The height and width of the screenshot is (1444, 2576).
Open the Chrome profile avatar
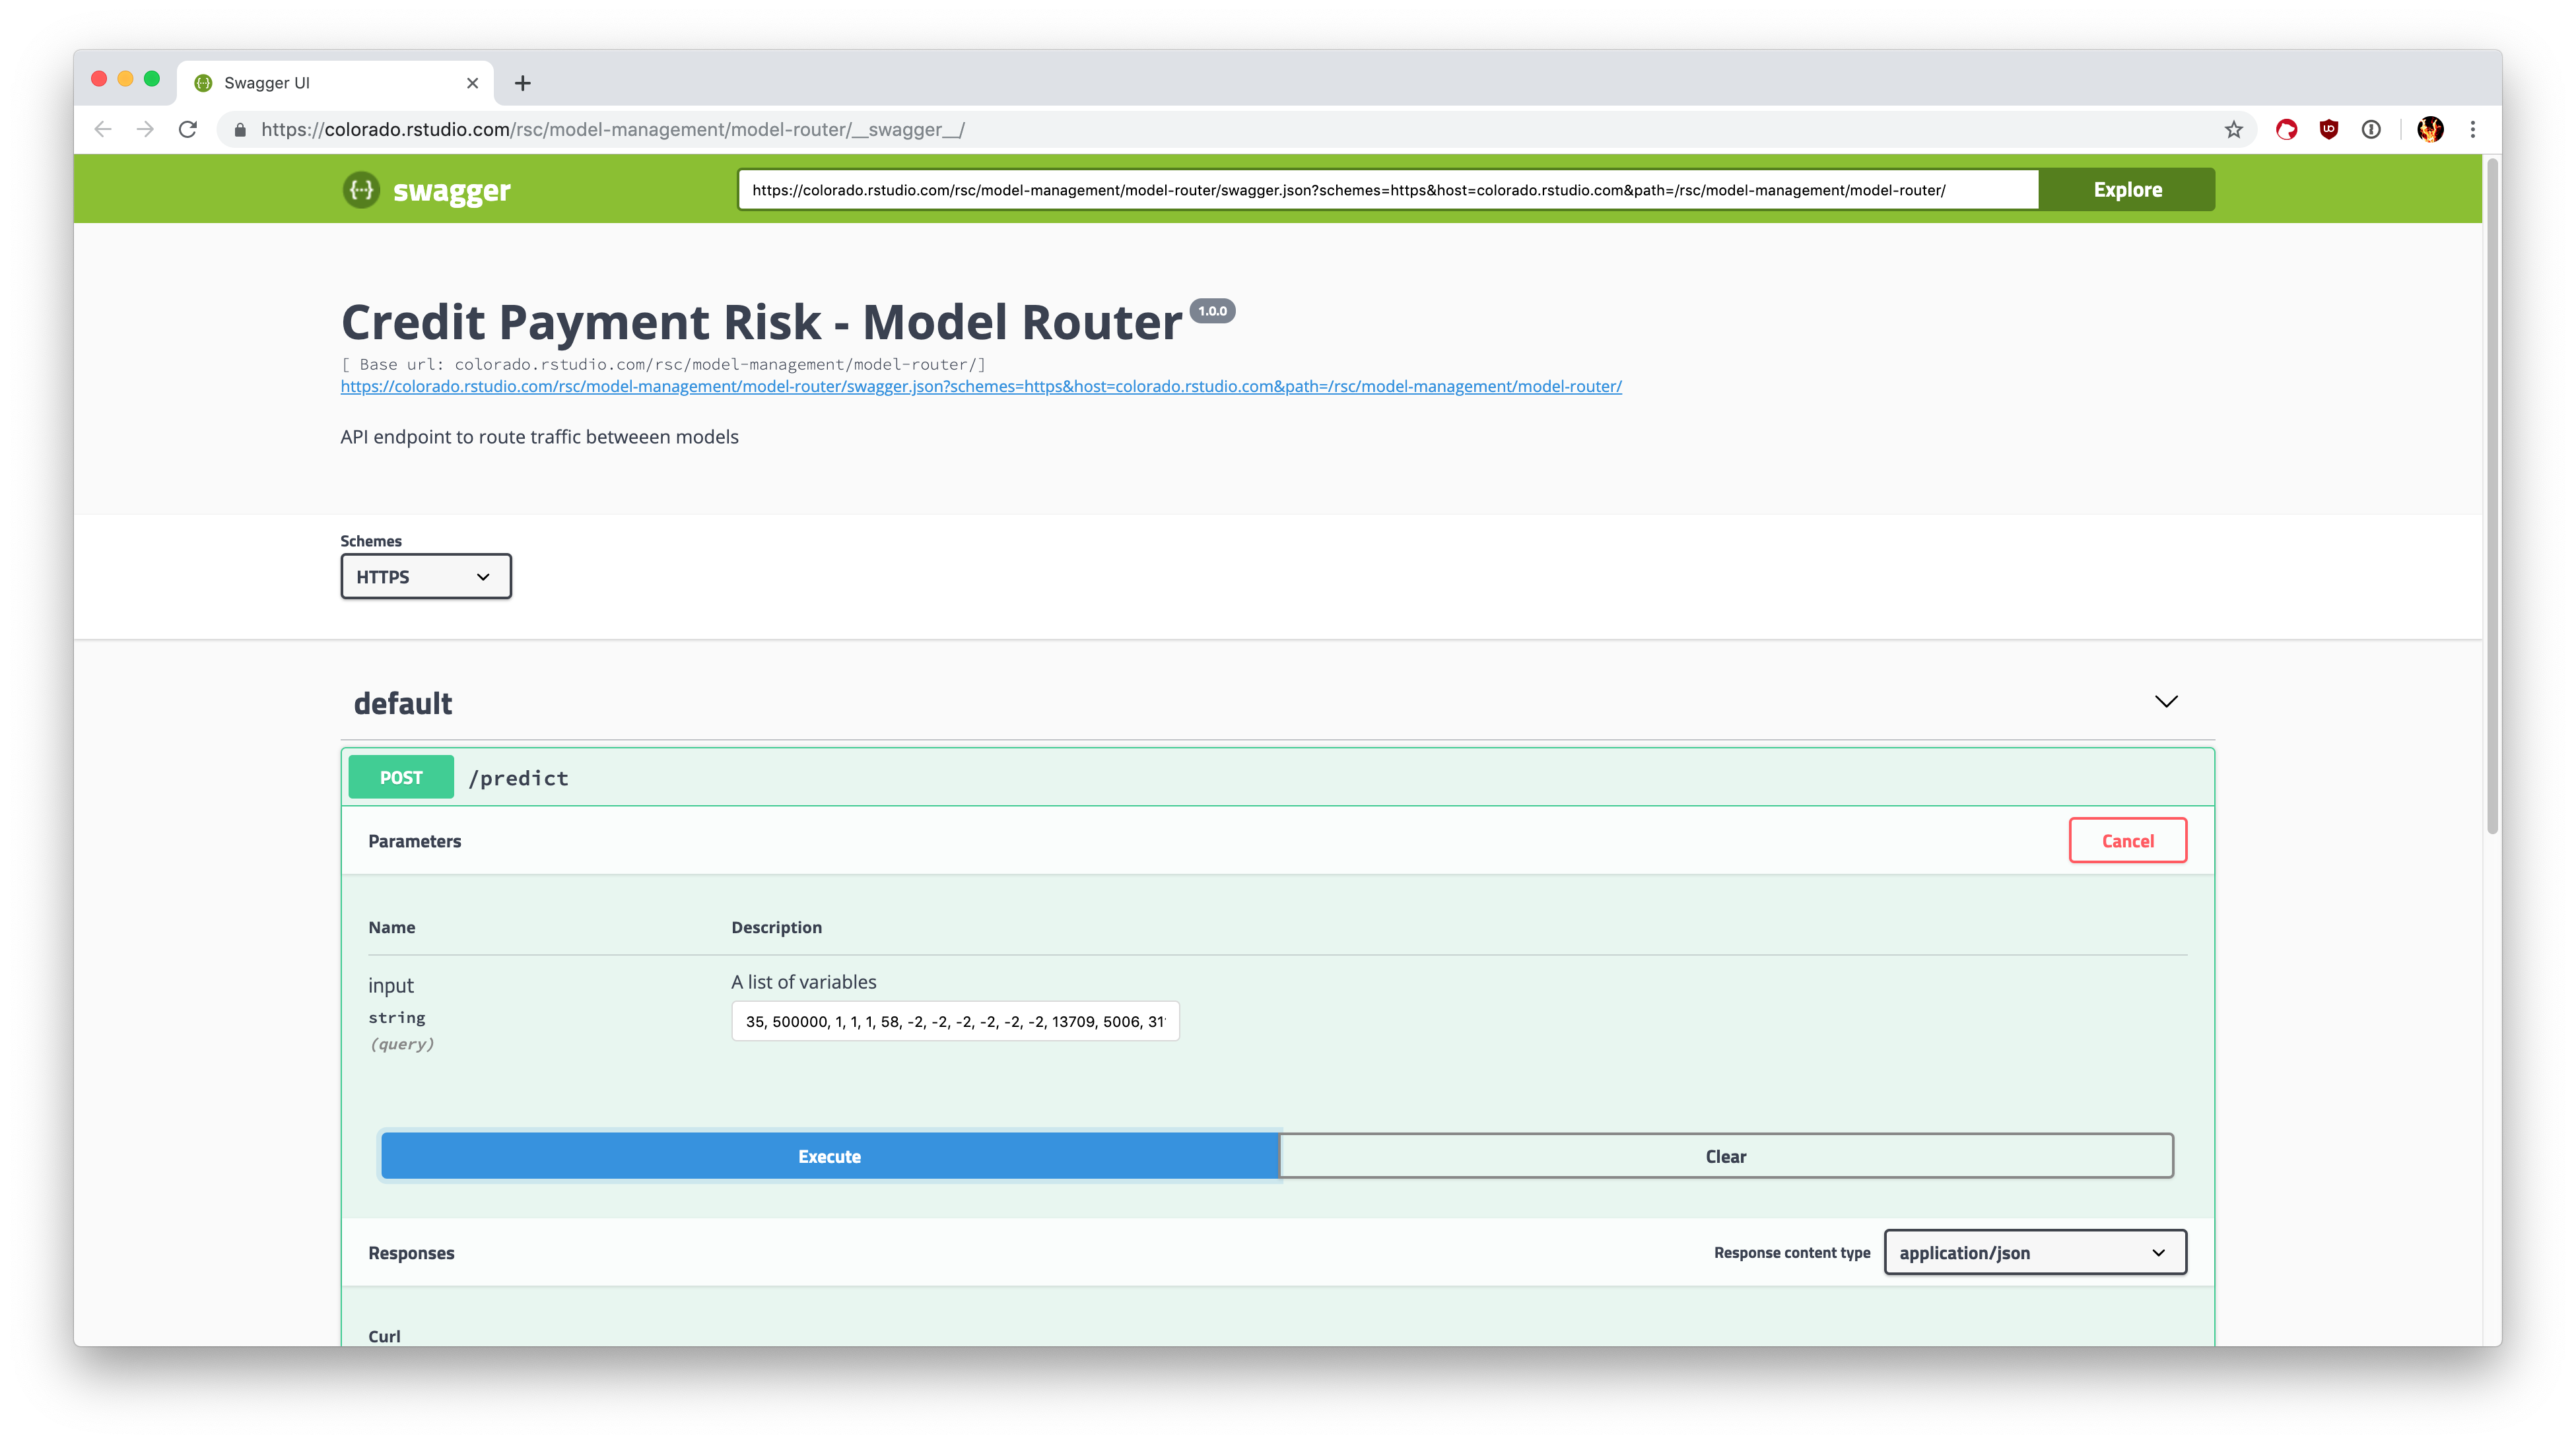(2430, 129)
